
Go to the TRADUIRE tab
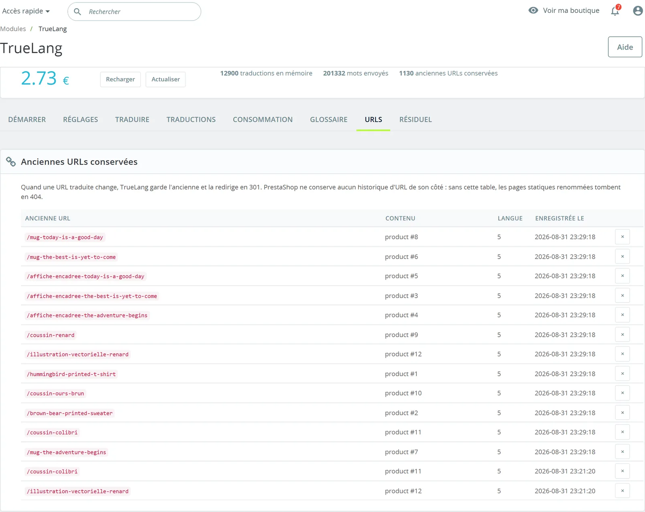(132, 120)
